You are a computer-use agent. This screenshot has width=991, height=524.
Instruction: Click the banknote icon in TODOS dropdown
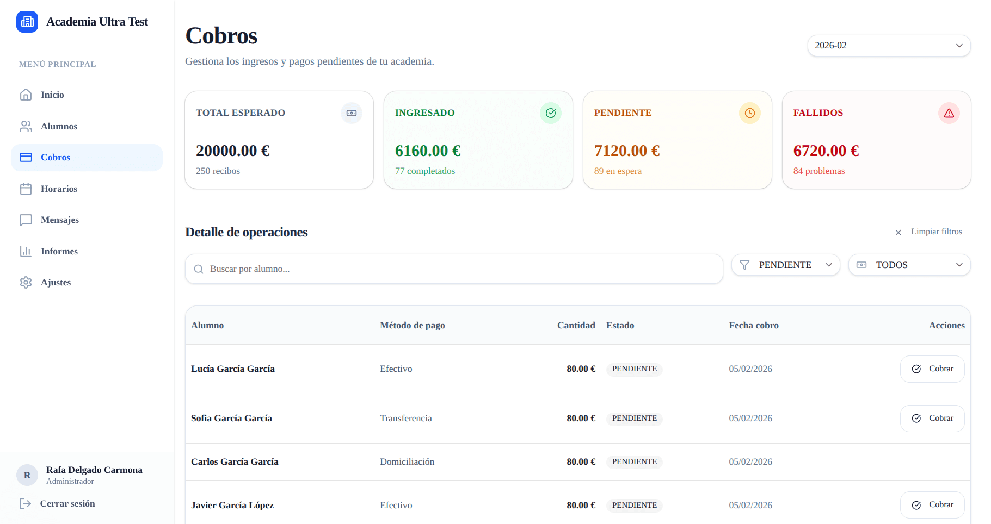[861, 265]
